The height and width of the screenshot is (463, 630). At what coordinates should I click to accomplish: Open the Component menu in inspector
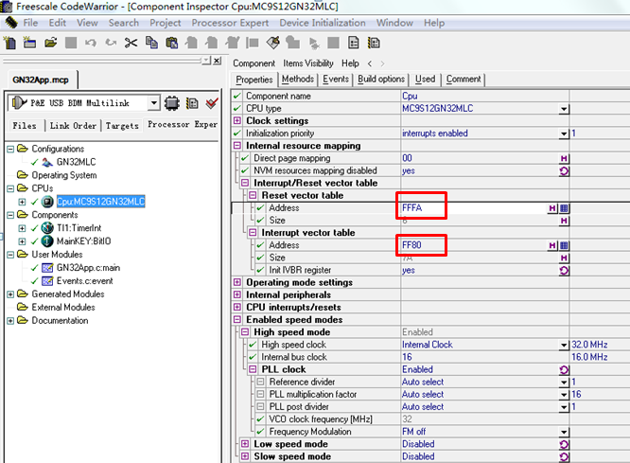coord(254,63)
